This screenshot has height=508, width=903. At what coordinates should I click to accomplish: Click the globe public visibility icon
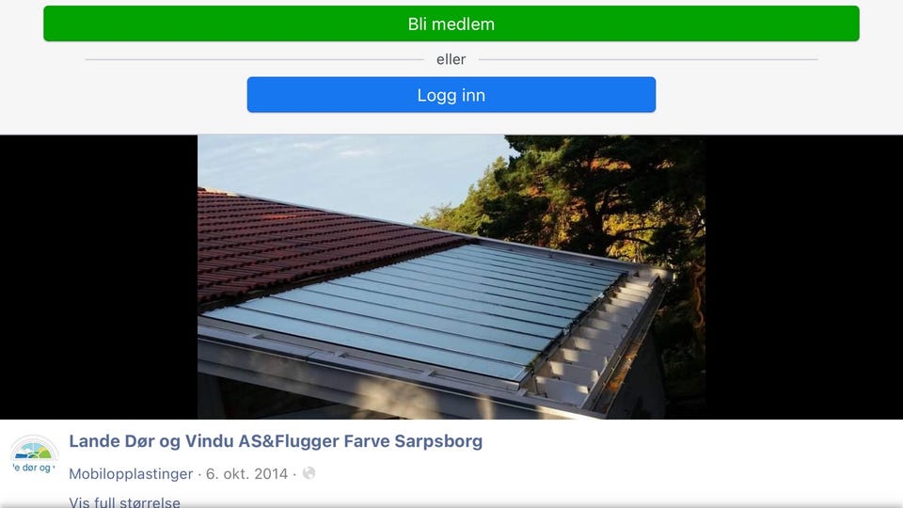[x=309, y=473]
